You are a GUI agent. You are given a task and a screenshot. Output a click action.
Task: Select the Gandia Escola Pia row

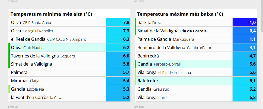click(69, 89)
